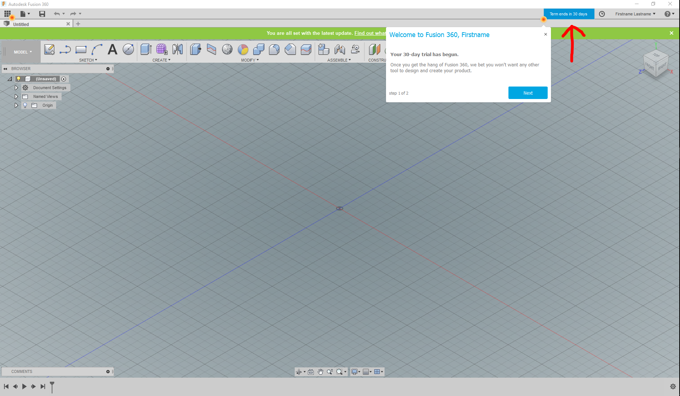Open the Find out what's new link
This screenshot has height=396, width=680.
(x=370, y=33)
